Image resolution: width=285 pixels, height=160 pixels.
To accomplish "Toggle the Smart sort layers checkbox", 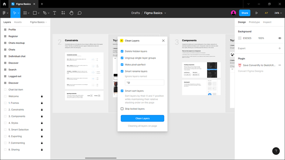I will (x=122, y=91).
